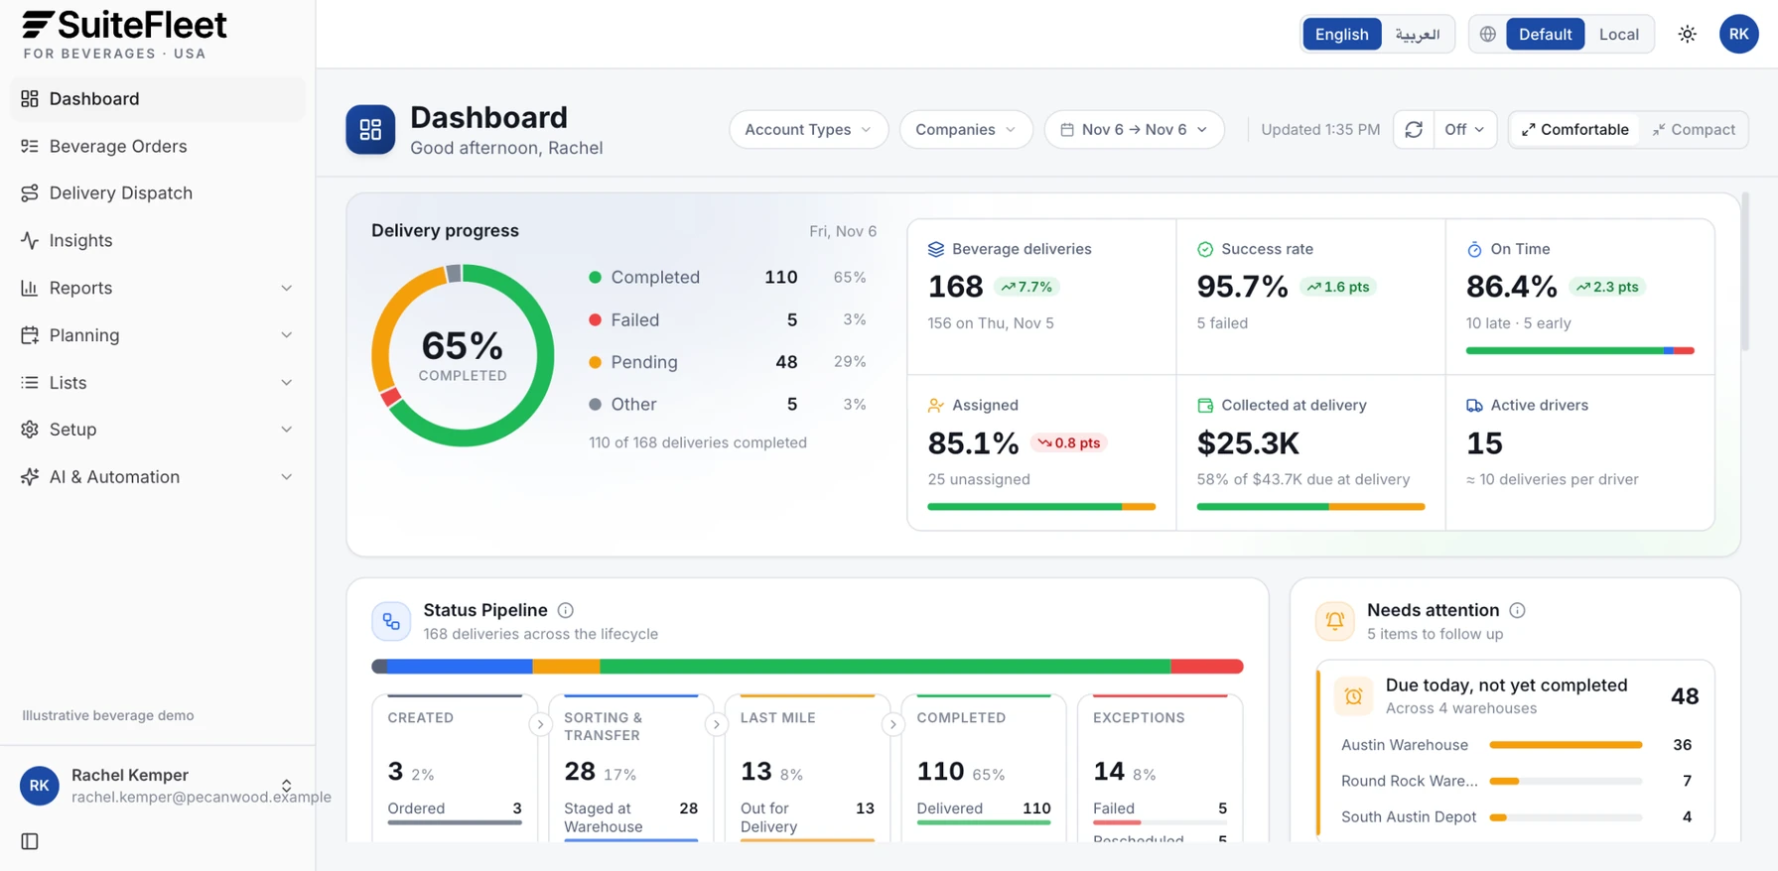Click arrow between Last Mile and Completed
Screen dimensions: 1778x871
[892, 725]
